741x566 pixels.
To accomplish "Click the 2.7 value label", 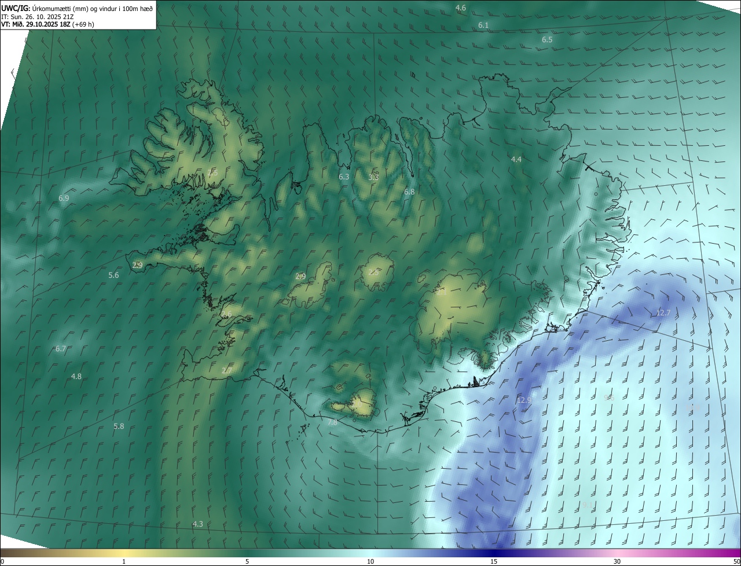I will click(x=227, y=370).
